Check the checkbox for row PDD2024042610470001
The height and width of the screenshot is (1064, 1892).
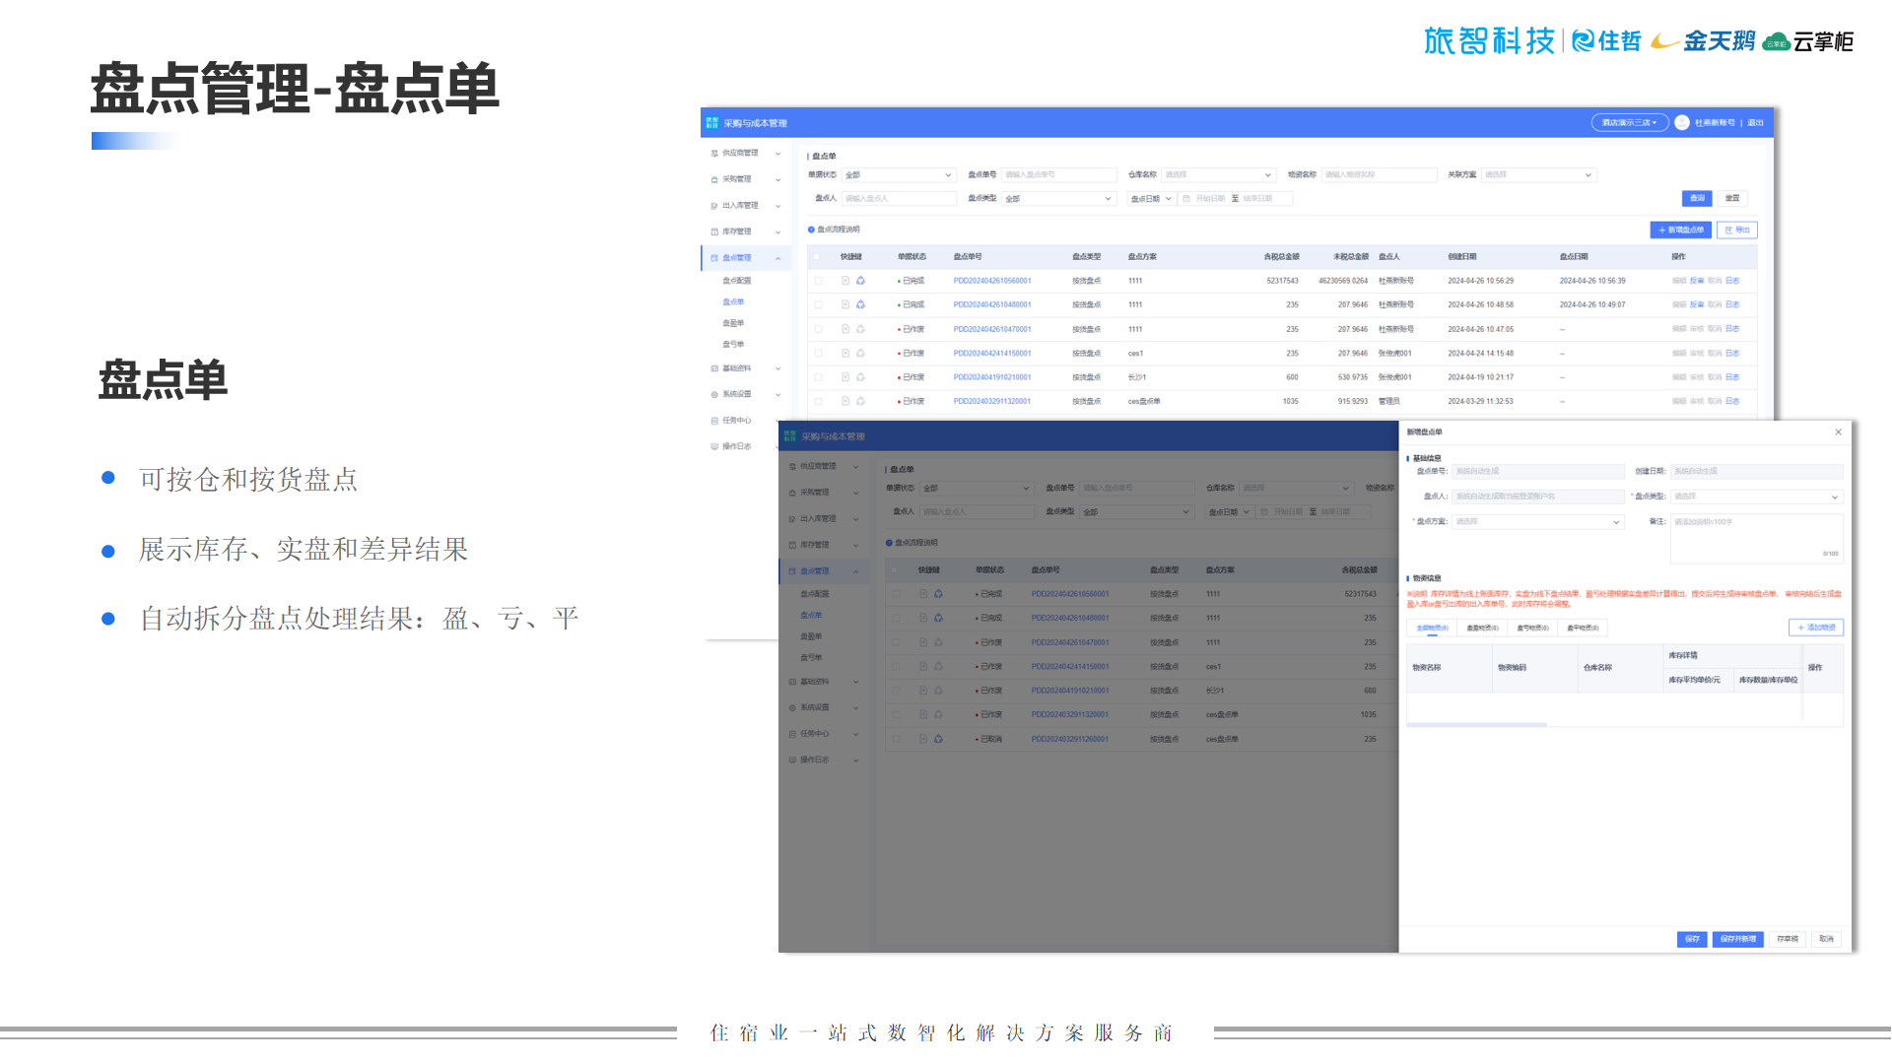[x=818, y=329]
